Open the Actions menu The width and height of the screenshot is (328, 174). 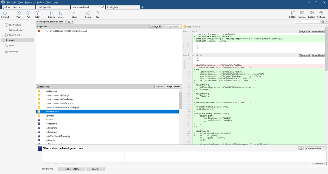pyautogui.click(x=40, y=2)
